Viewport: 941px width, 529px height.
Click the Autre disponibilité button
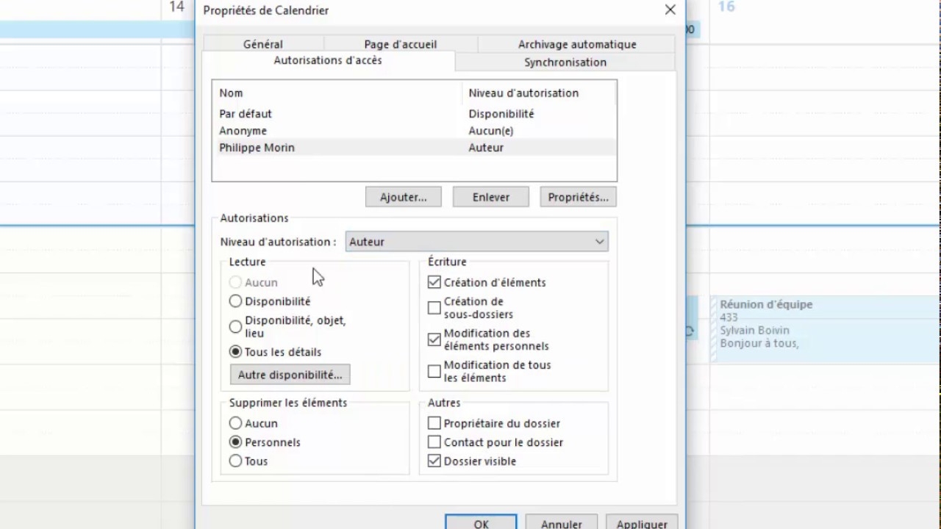(289, 375)
